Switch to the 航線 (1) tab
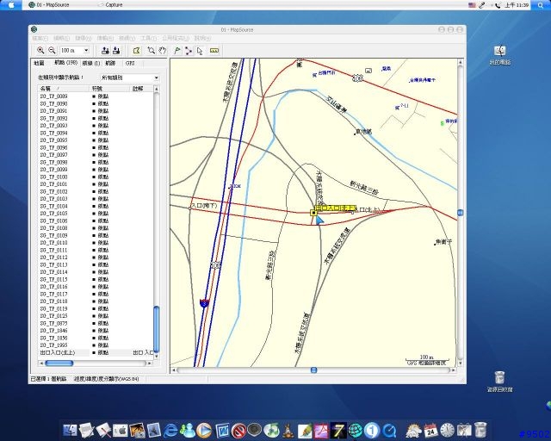Screen dimensions: 551x441 tap(91, 63)
